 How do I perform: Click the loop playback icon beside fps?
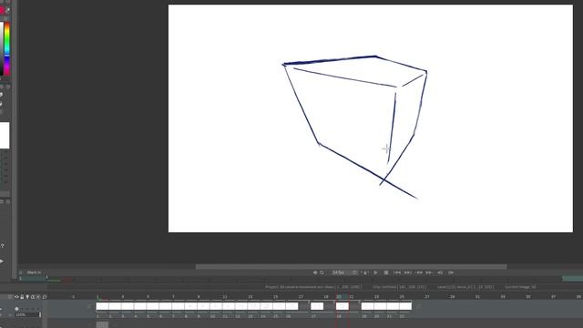coord(322,272)
